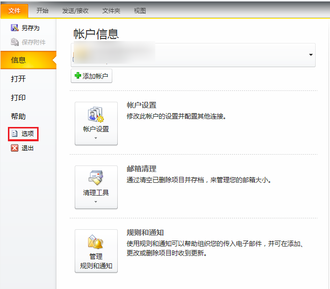This screenshot has height=289, width=330.
Task: Switch to the 开始 (Home) ribbon tab
Action: tap(43, 10)
